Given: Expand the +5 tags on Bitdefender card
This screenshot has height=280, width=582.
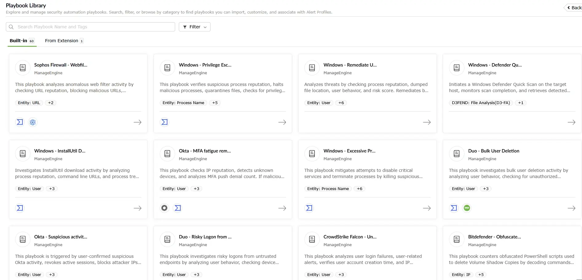Looking at the screenshot, I should (x=481, y=275).
